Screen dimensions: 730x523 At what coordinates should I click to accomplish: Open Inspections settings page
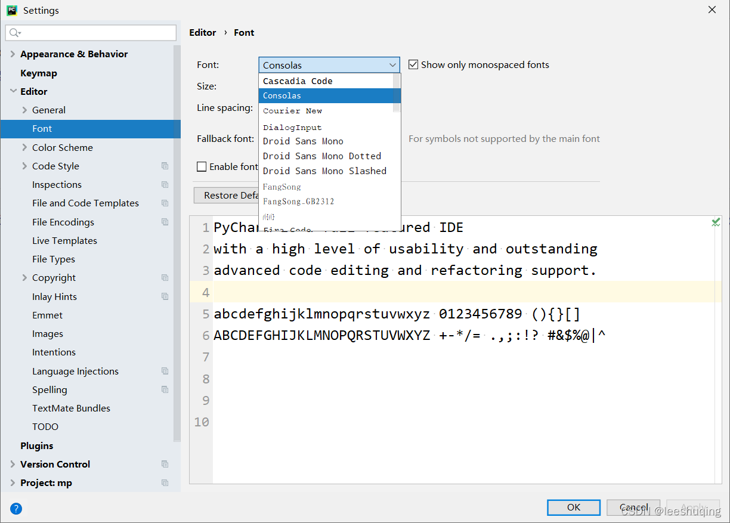pos(57,184)
